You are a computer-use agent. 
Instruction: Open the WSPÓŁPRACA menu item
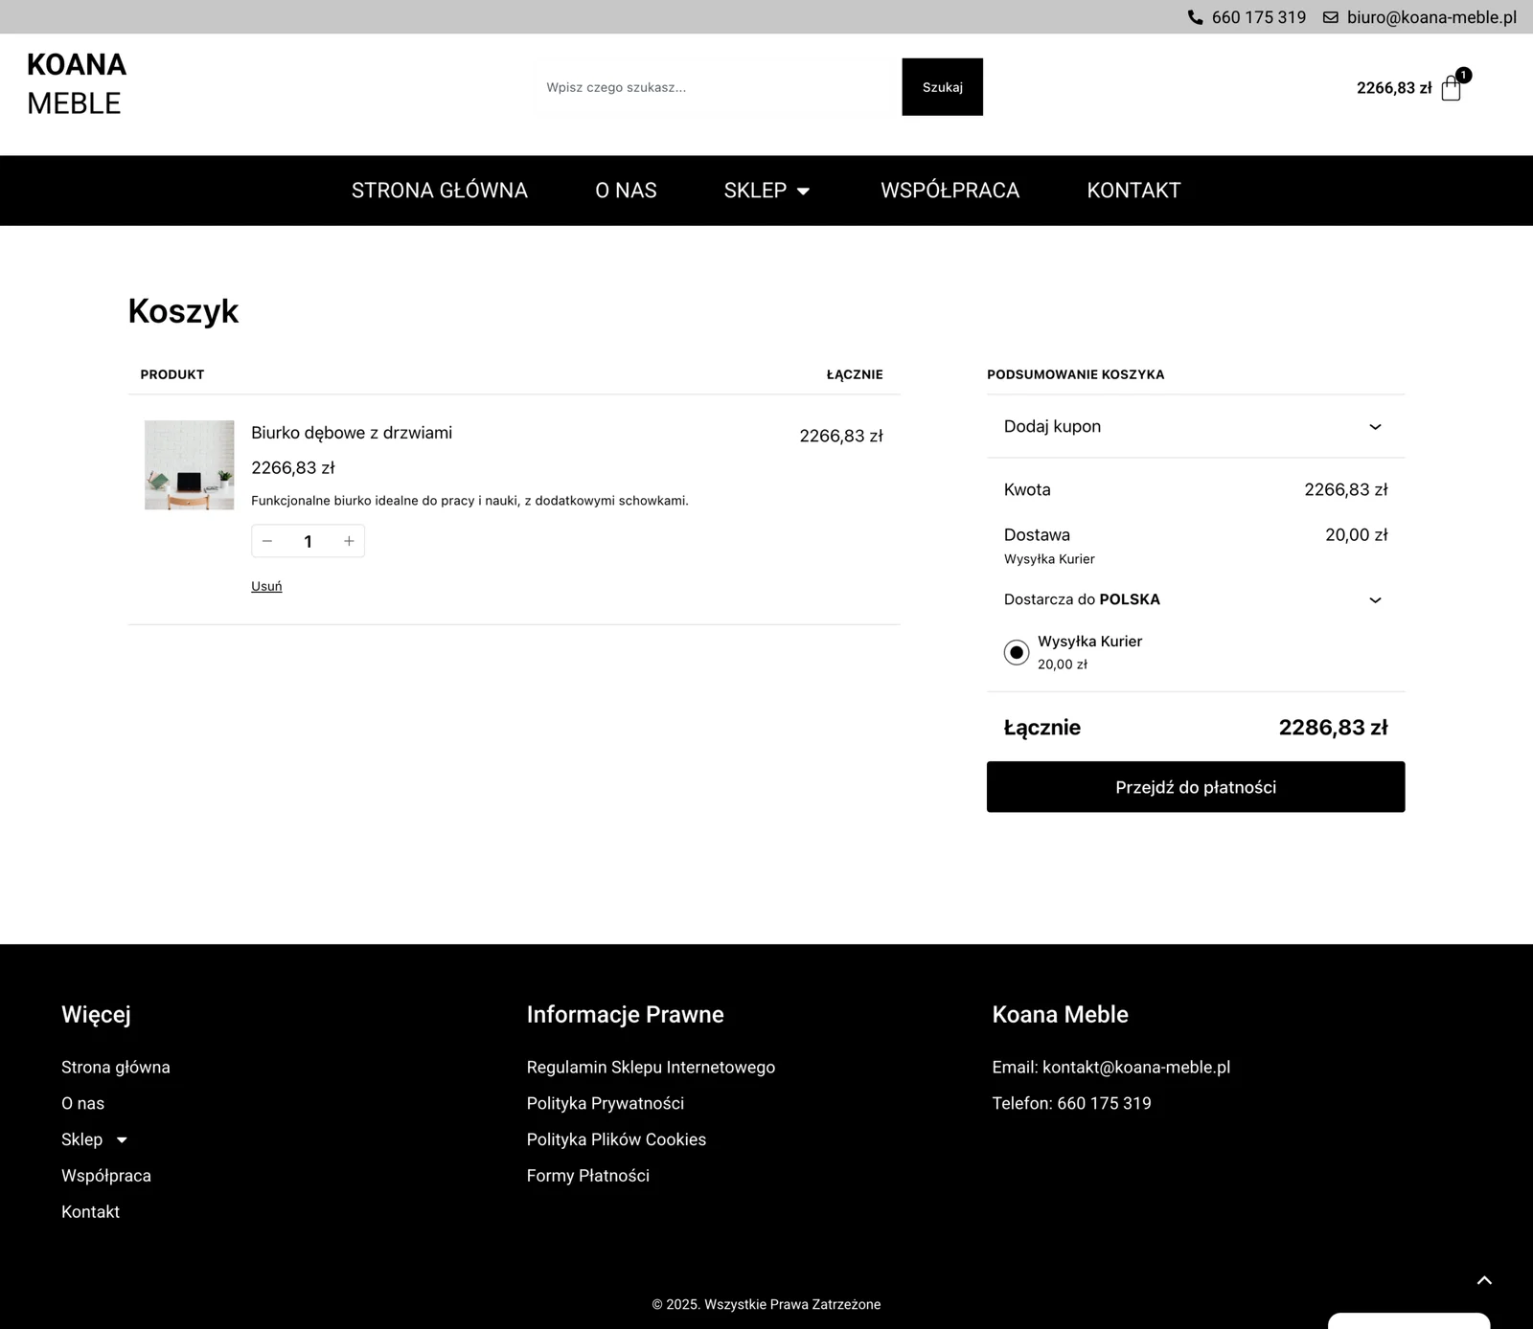tap(950, 191)
